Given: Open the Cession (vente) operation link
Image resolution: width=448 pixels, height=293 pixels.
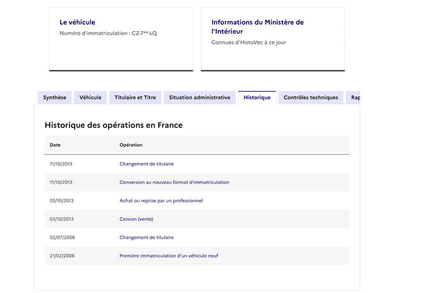Looking at the screenshot, I should tap(136, 219).
